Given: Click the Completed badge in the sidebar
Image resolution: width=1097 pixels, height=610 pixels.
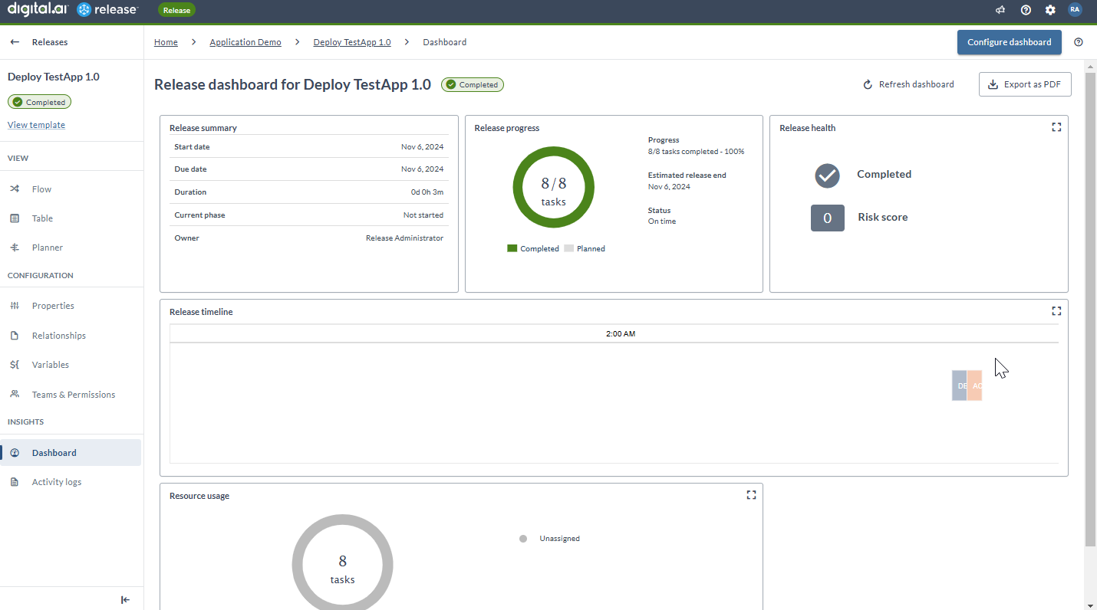Looking at the screenshot, I should tap(39, 102).
